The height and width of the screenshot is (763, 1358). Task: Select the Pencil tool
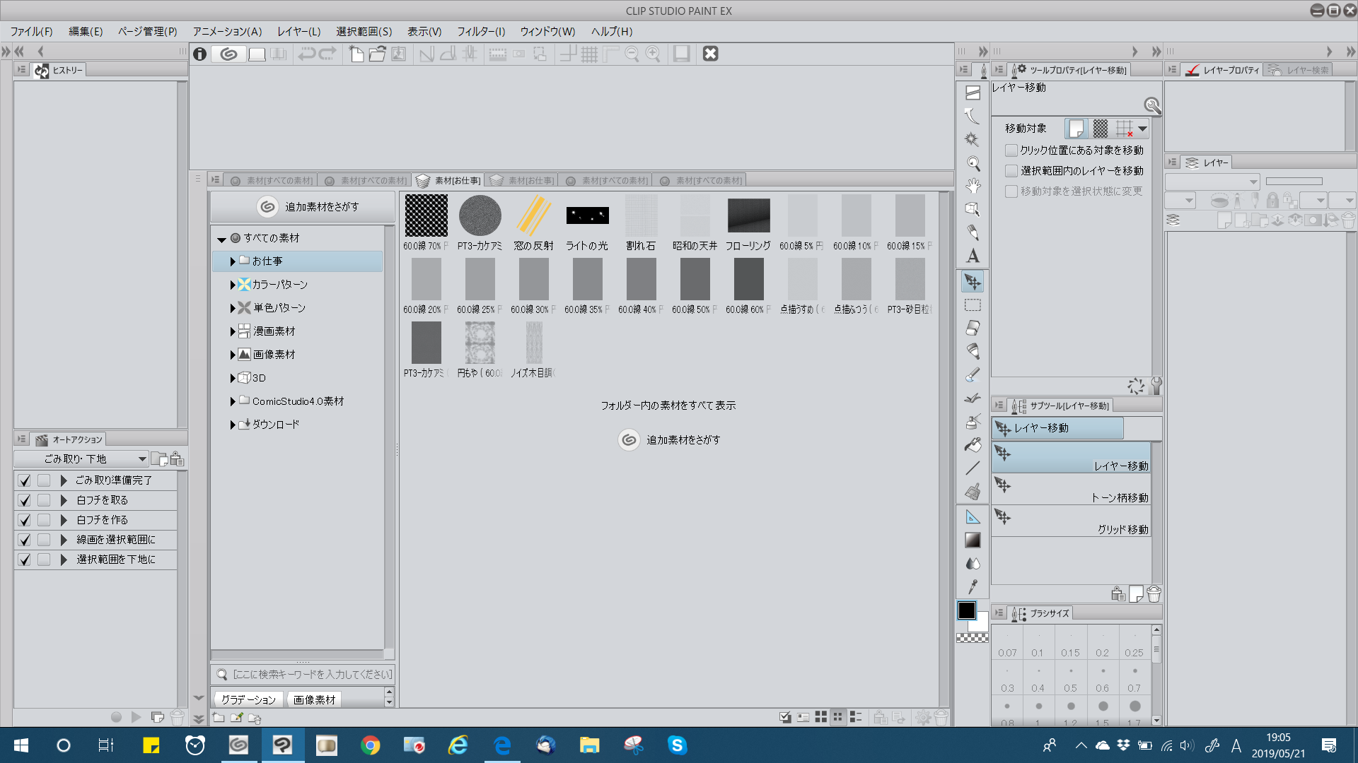point(973,233)
